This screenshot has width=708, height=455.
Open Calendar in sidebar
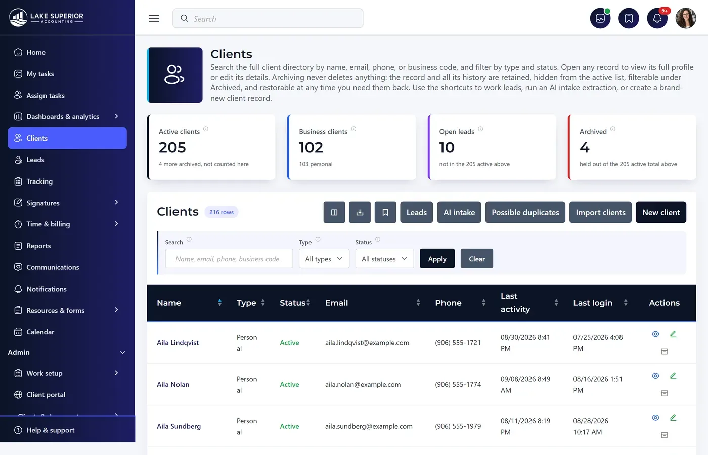(67, 332)
